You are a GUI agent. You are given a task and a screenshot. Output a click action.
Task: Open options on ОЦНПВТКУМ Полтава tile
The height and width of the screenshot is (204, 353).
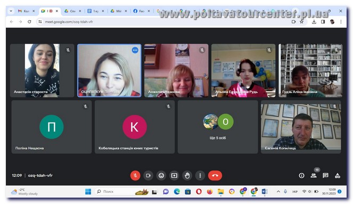135,50
